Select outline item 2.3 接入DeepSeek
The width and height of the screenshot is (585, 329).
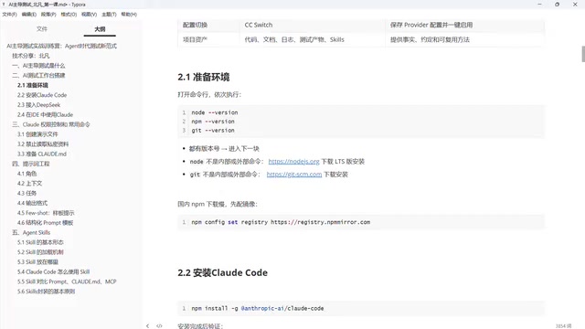(x=38, y=105)
